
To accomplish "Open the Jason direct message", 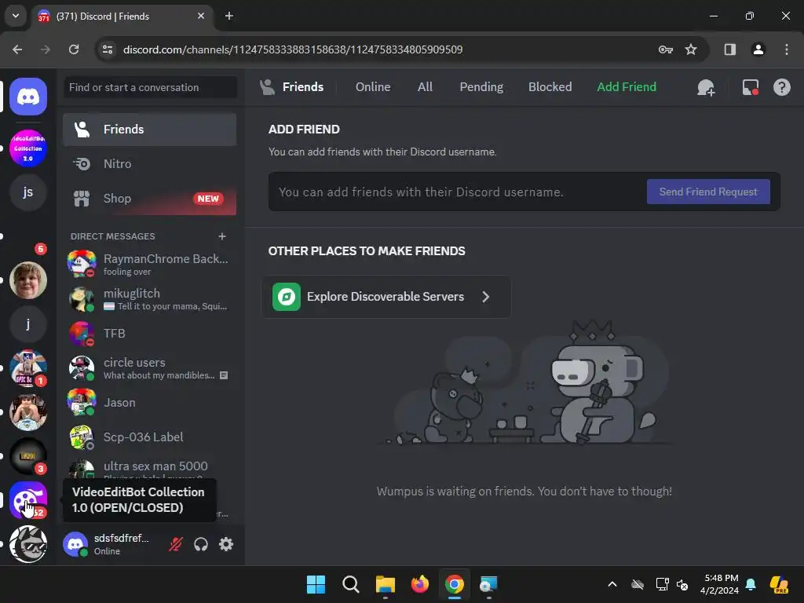I will [149, 403].
